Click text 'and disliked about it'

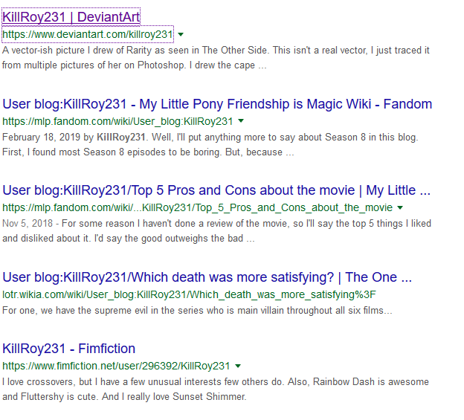click(47, 239)
